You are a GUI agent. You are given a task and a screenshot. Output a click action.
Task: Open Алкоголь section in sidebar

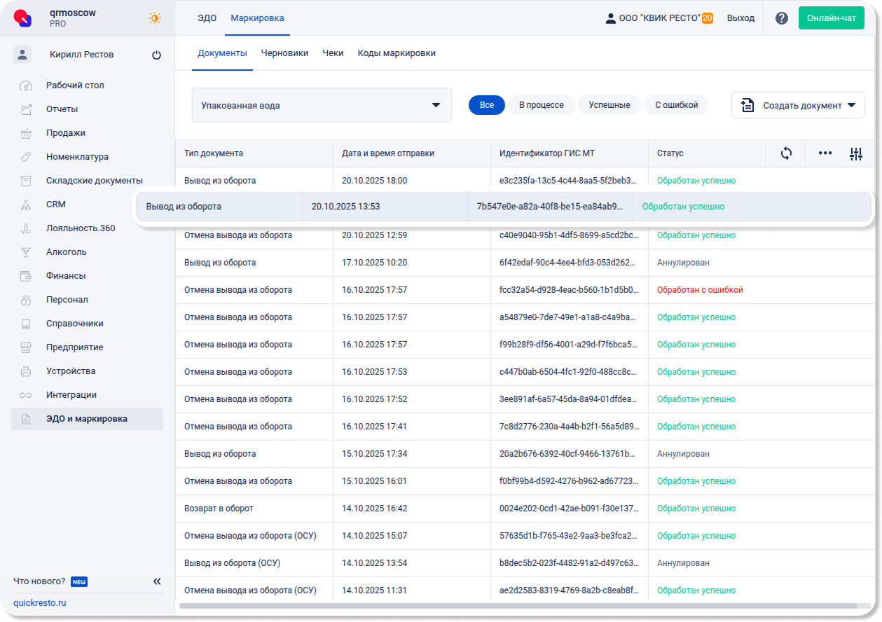click(x=66, y=252)
